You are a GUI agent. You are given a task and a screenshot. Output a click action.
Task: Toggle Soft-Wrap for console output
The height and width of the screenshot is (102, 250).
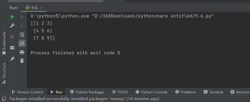click(22, 35)
